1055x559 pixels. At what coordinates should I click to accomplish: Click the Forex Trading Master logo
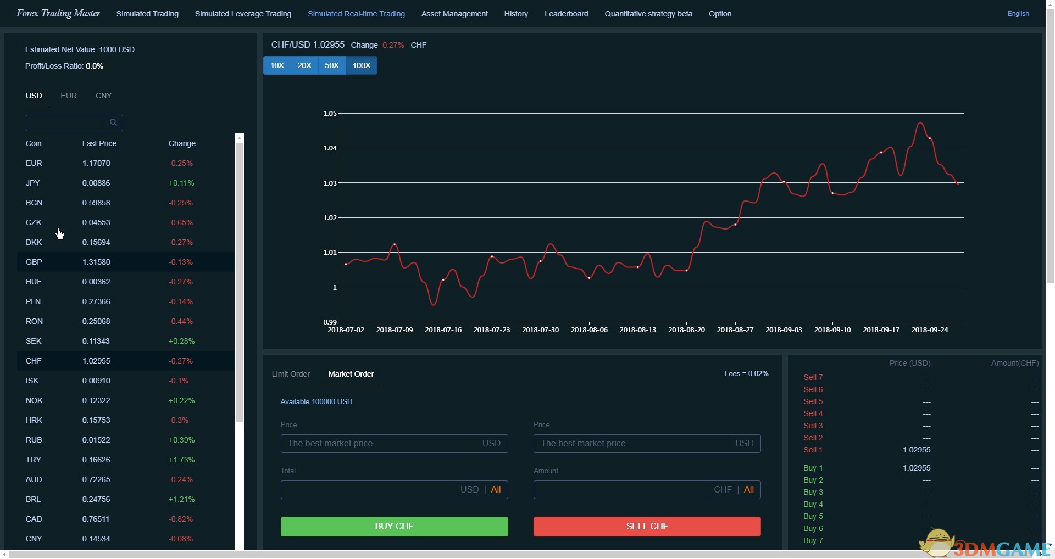point(58,13)
